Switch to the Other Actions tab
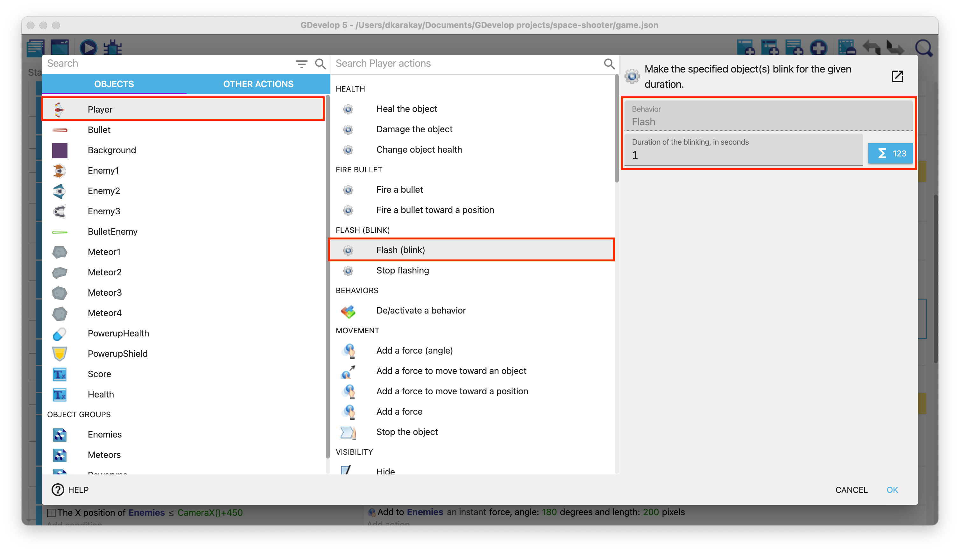 click(x=258, y=84)
